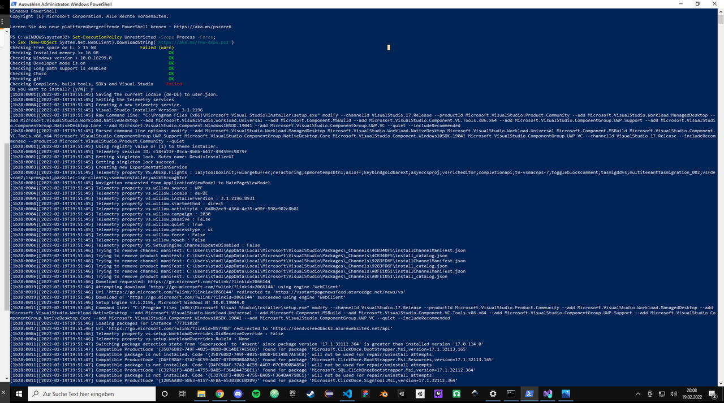Switch to Command Prompt taskbar icon
The image size is (724, 403).
(511, 393)
